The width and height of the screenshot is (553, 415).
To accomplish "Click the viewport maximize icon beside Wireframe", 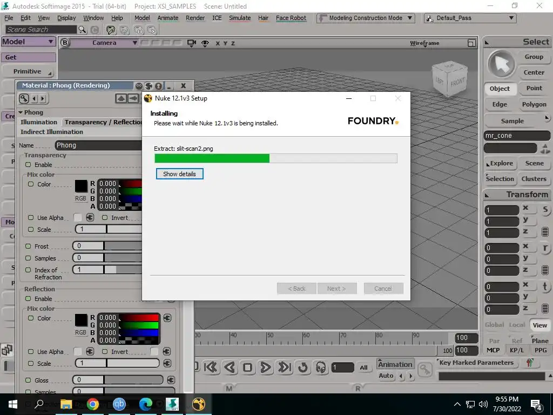I will coord(471,43).
